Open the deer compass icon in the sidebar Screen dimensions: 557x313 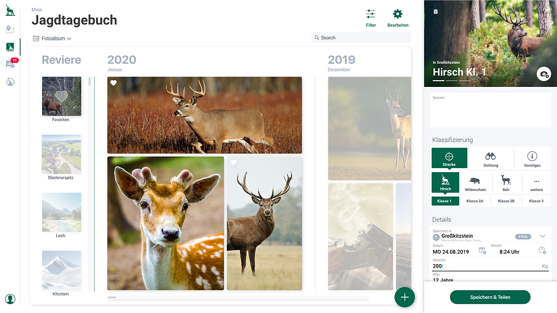tap(10, 82)
